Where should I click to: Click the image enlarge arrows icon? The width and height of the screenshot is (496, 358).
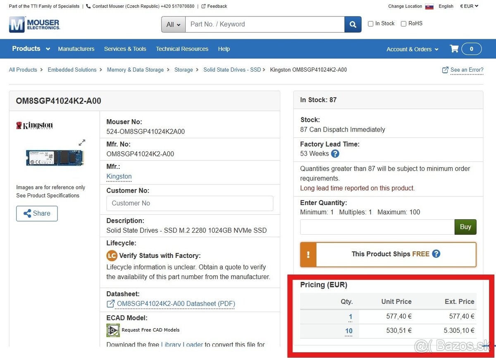[82, 142]
